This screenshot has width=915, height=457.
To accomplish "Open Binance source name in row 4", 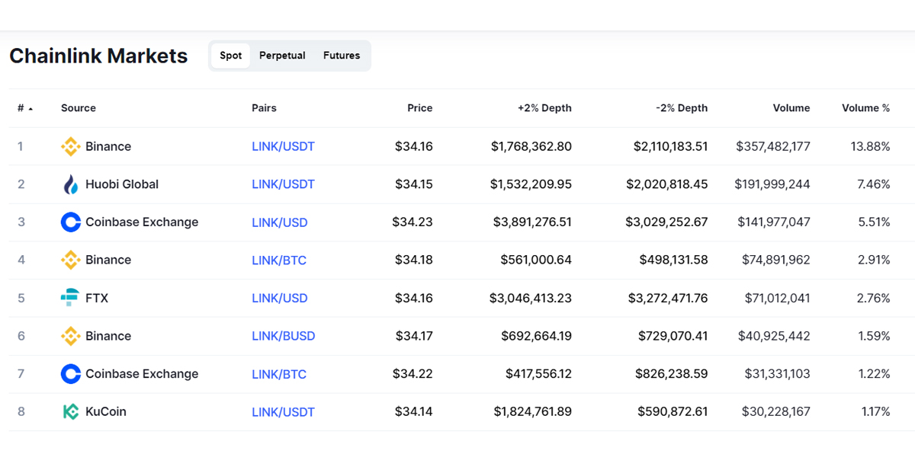I will coord(108,260).
